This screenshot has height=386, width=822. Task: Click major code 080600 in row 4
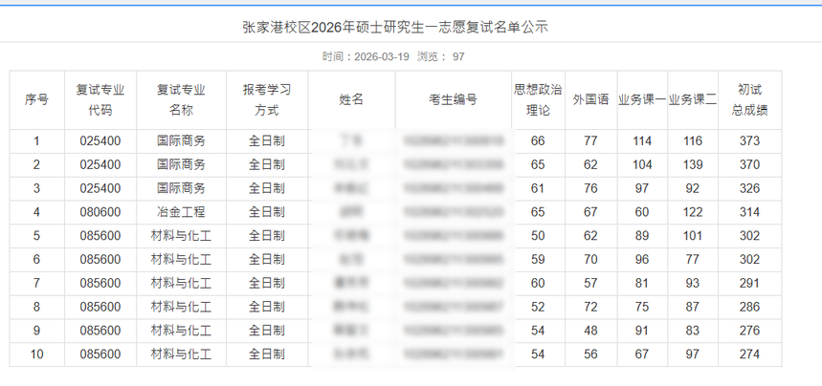click(100, 212)
